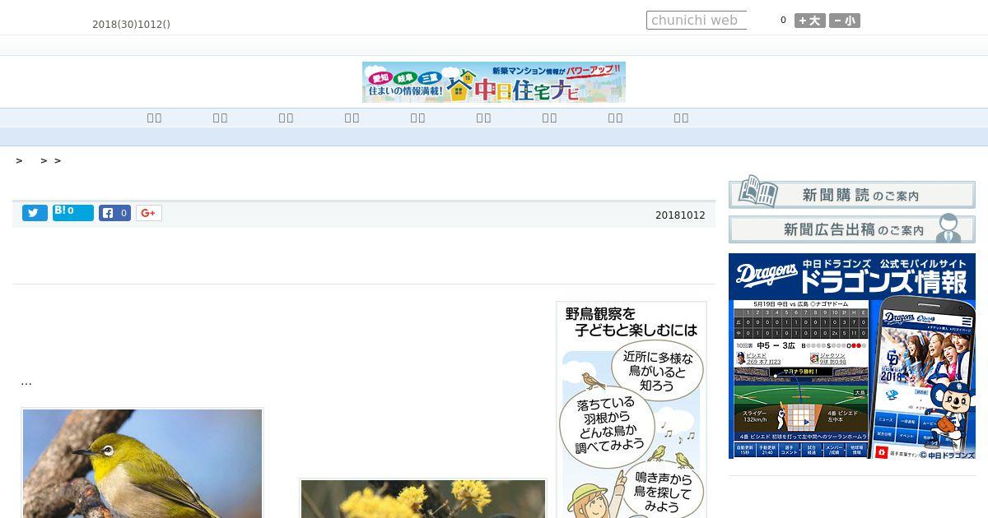Increase font size with +大 button

click(810, 21)
